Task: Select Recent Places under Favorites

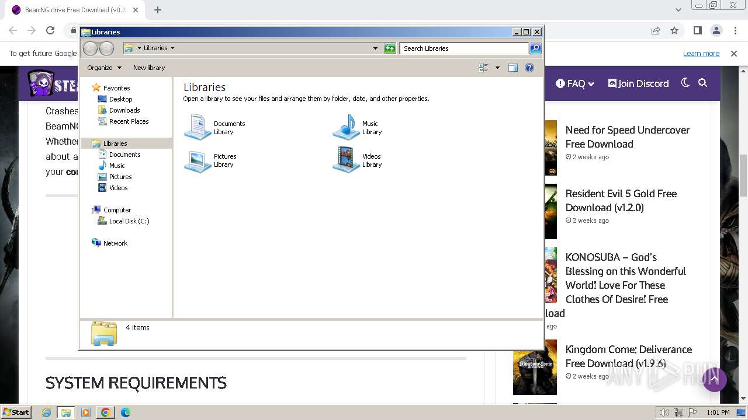Action: pyautogui.click(x=129, y=121)
